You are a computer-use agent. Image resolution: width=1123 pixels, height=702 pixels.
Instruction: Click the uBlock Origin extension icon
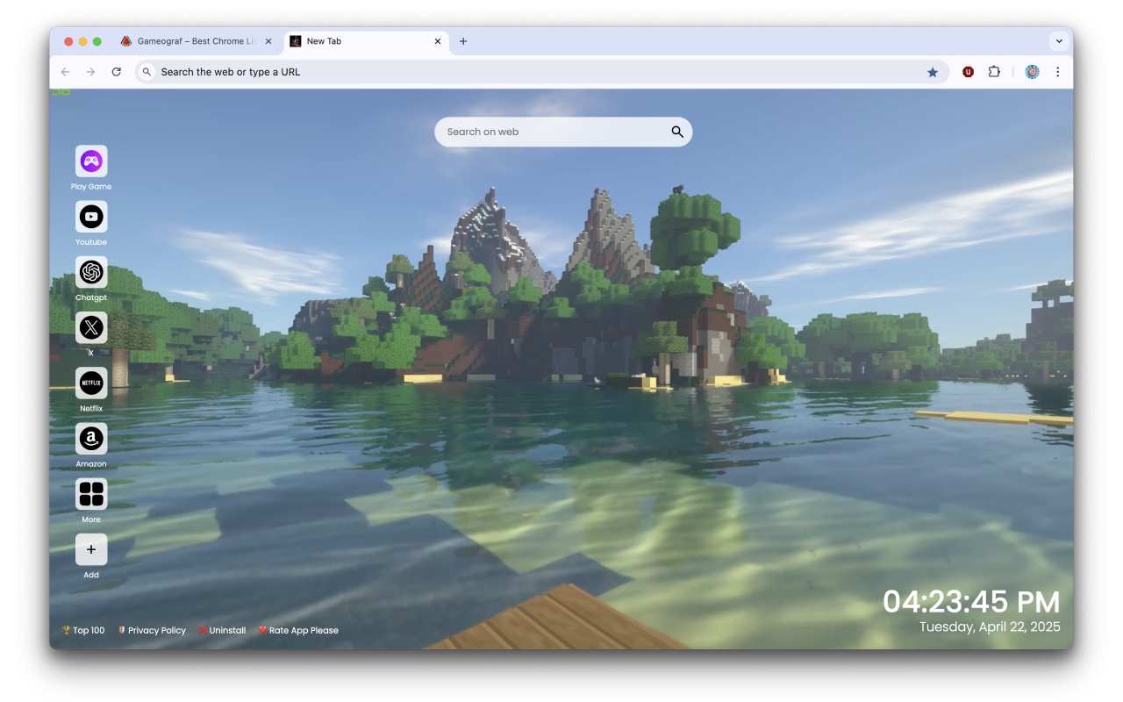(x=968, y=71)
